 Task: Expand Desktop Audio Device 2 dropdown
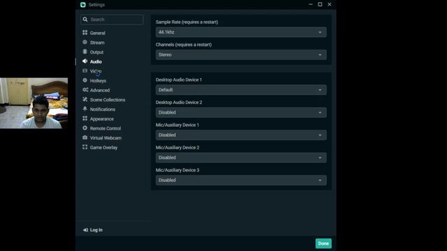(241, 112)
